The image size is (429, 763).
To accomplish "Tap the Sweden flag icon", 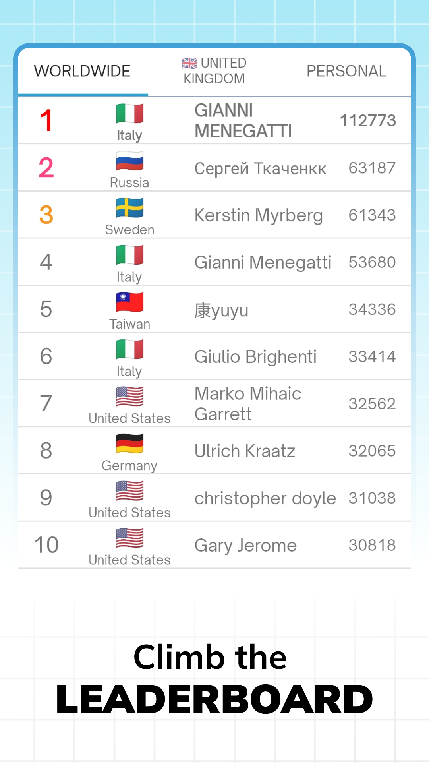I will pos(129,208).
